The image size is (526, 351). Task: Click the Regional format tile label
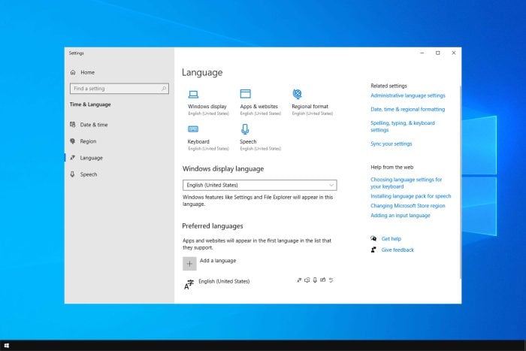310,107
